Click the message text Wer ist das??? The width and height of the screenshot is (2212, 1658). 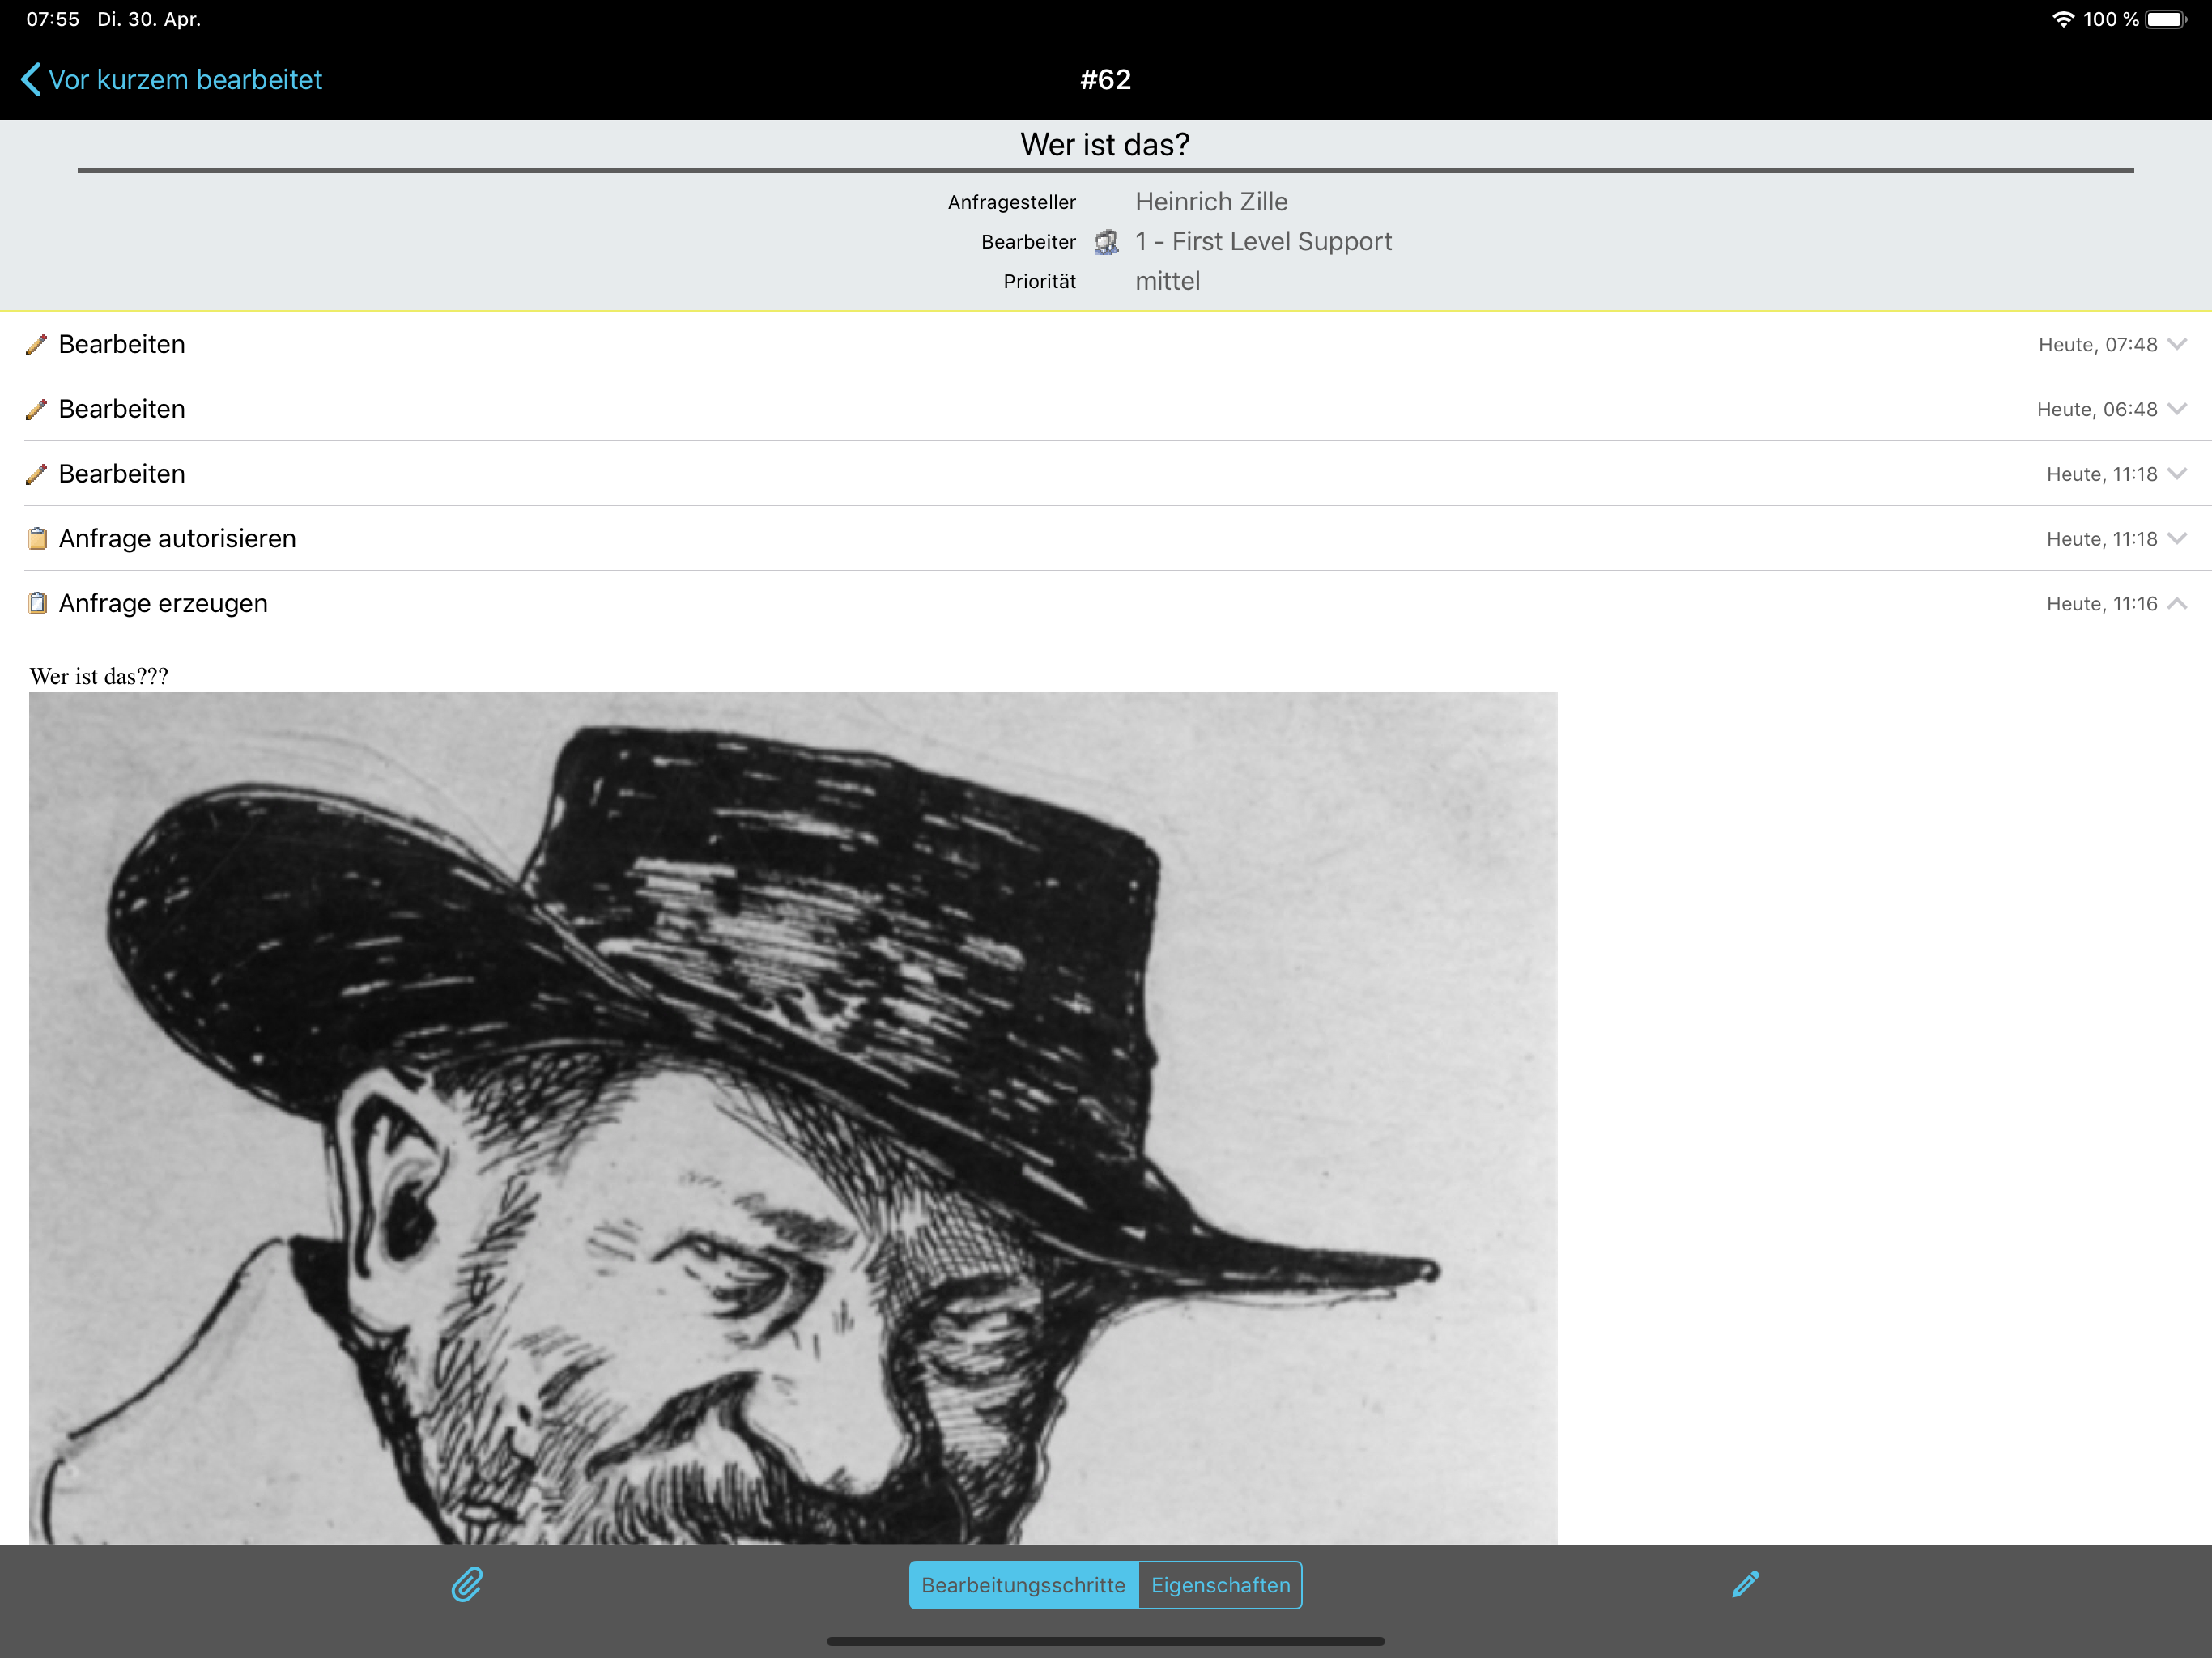coord(99,677)
